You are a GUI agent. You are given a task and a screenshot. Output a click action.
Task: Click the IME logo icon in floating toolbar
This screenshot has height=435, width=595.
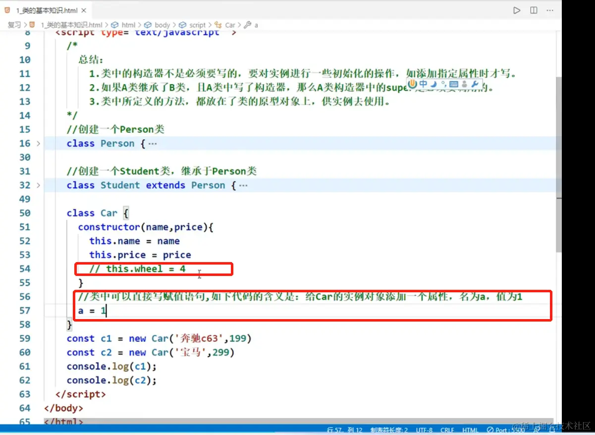click(x=411, y=84)
